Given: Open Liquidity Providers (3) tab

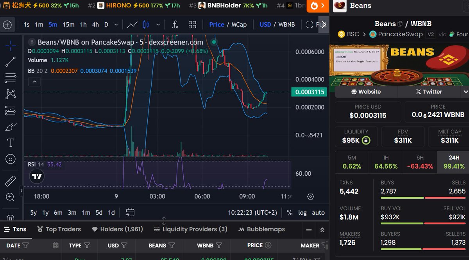Looking at the screenshot, I should pos(190,229).
